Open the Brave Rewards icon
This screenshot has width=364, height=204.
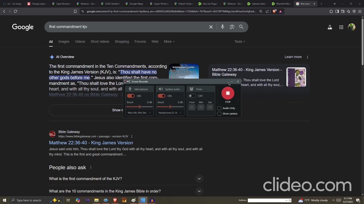click(x=280, y=11)
